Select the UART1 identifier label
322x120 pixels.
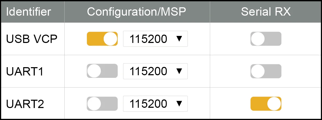point(25,71)
